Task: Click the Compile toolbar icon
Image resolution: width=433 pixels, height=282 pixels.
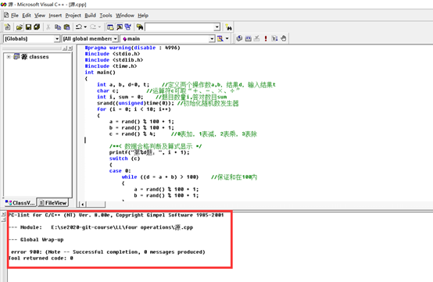Action: point(239,38)
